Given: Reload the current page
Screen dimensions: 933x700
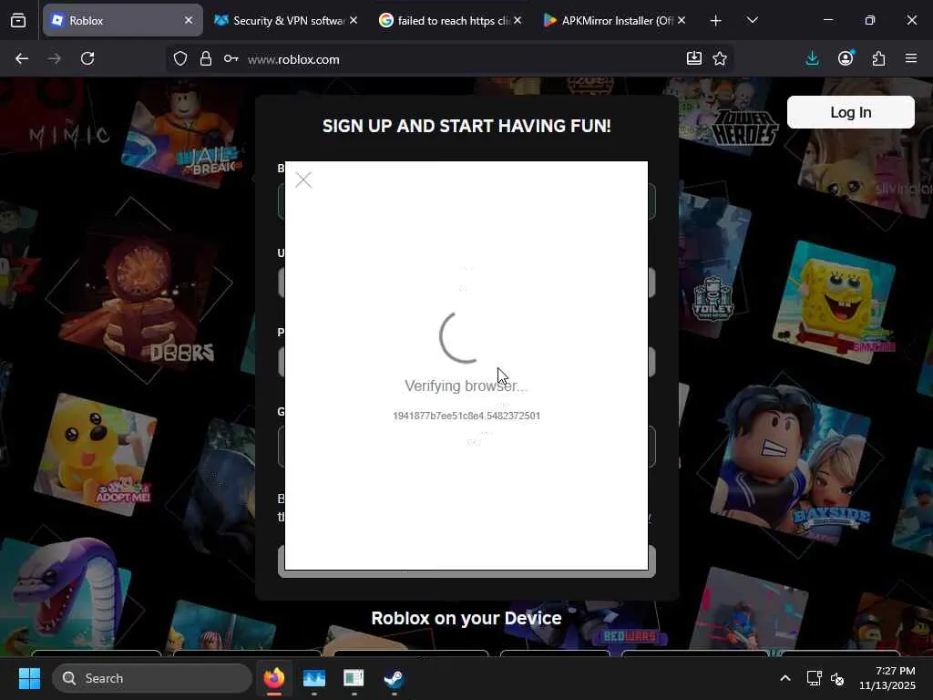Looking at the screenshot, I should point(87,58).
